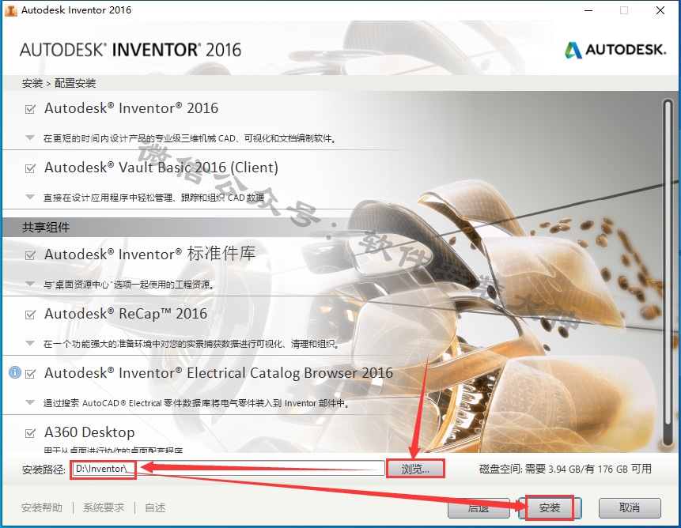Screen dimensions: 681x528
Task: Expand the Vault Basic settings triangle
Action: (x=30, y=197)
